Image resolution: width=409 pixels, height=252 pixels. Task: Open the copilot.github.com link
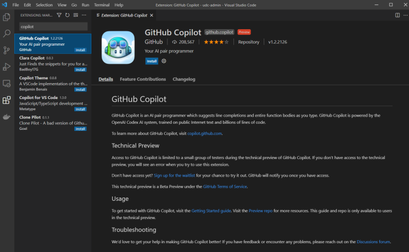point(205,133)
